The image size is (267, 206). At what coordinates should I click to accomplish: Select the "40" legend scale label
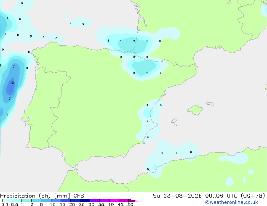(111, 204)
